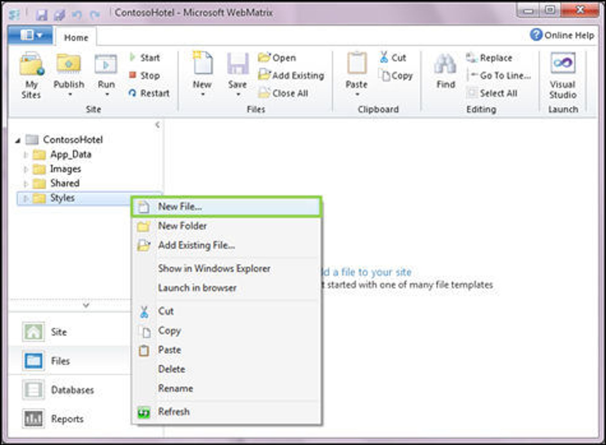The image size is (606, 445).
Task: Click Select All in Editing group
Action: click(x=492, y=93)
